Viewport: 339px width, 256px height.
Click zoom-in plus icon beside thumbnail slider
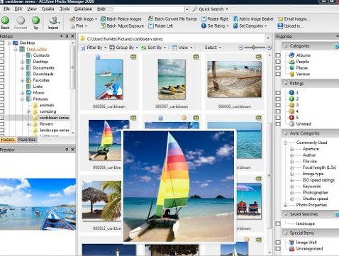pyautogui.click(x=269, y=48)
